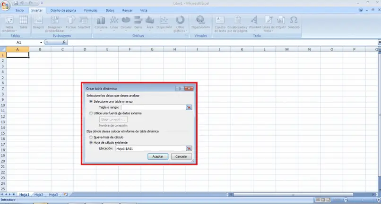381x204 pixels.
Task: Switch to Page Break preview in status bar
Action: pos(328,200)
